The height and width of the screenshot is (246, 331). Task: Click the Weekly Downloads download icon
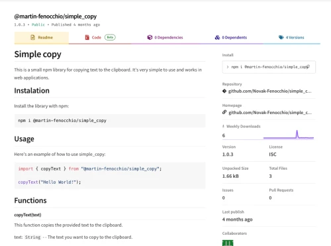tap(223, 127)
